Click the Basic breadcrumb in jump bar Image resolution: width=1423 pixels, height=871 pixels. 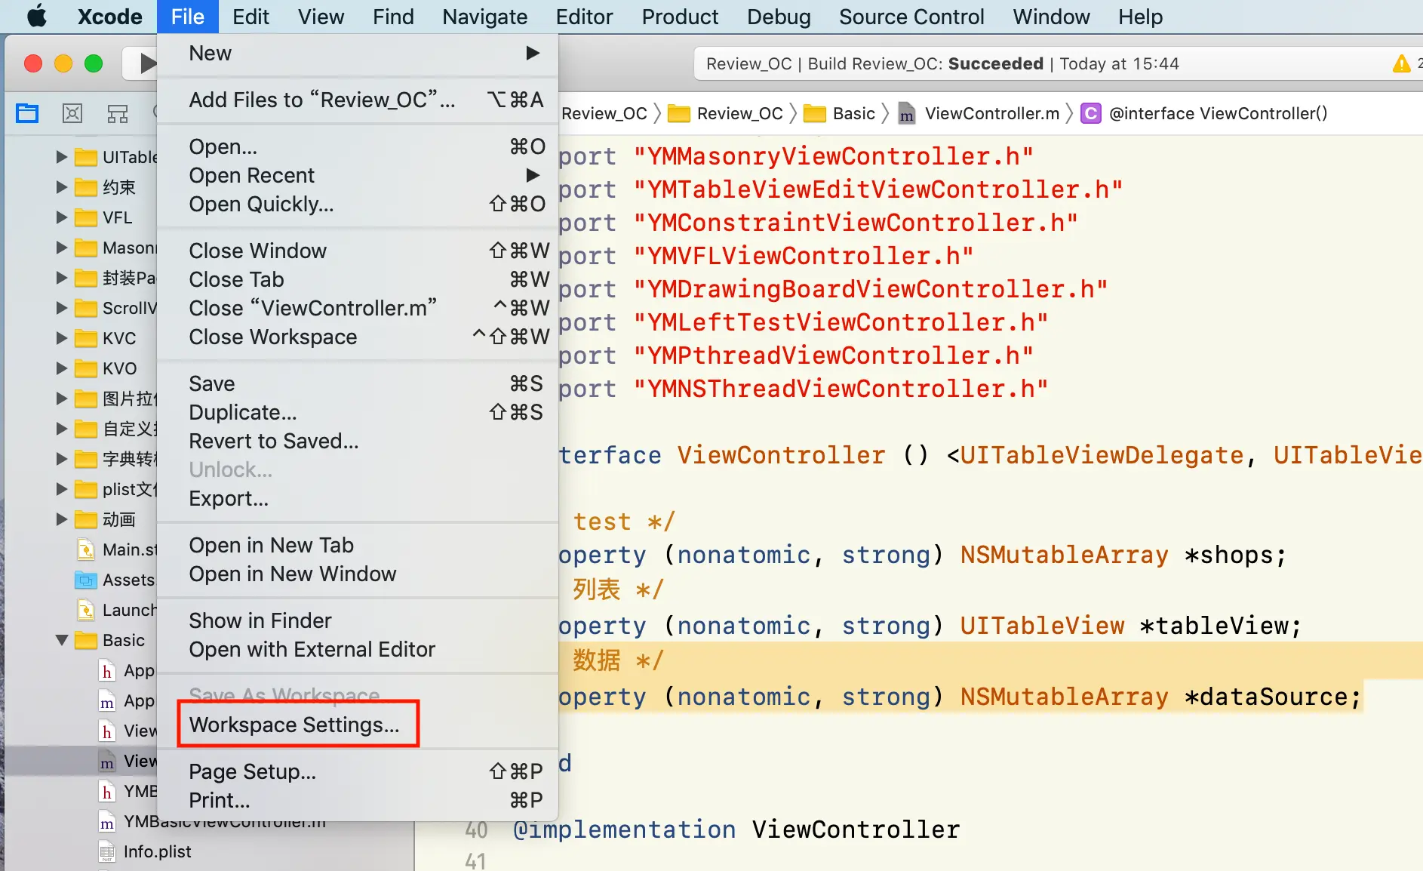[853, 113]
